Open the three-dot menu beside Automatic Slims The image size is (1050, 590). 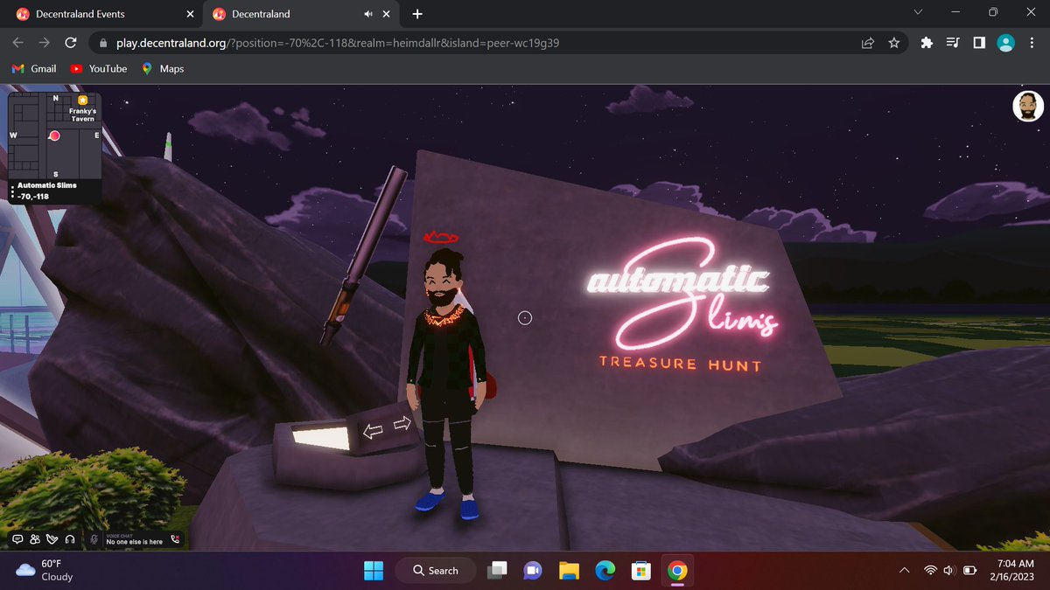pos(12,191)
